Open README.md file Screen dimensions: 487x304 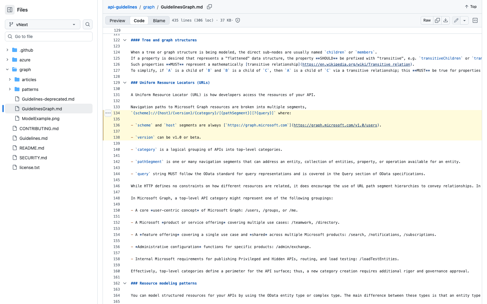point(32,148)
